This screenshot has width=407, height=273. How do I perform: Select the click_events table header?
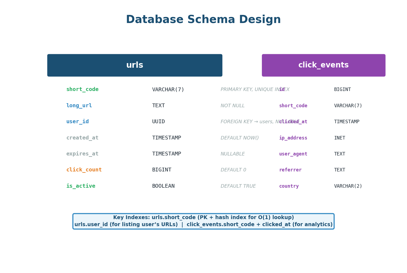(x=323, y=65)
